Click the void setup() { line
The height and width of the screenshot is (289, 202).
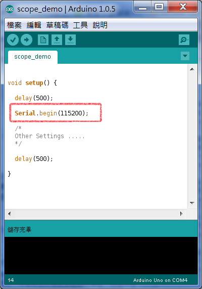click(x=32, y=83)
